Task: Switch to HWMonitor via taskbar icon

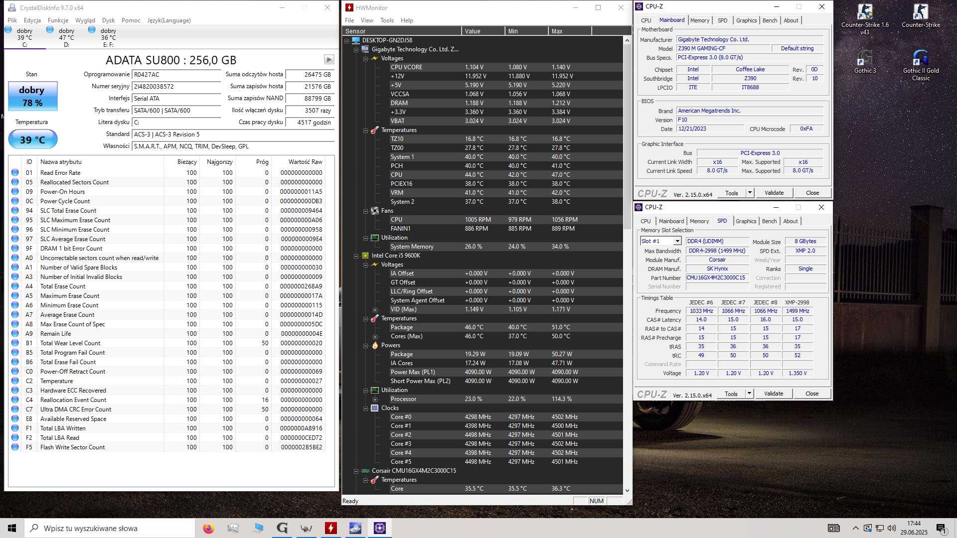Action: [331, 528]
